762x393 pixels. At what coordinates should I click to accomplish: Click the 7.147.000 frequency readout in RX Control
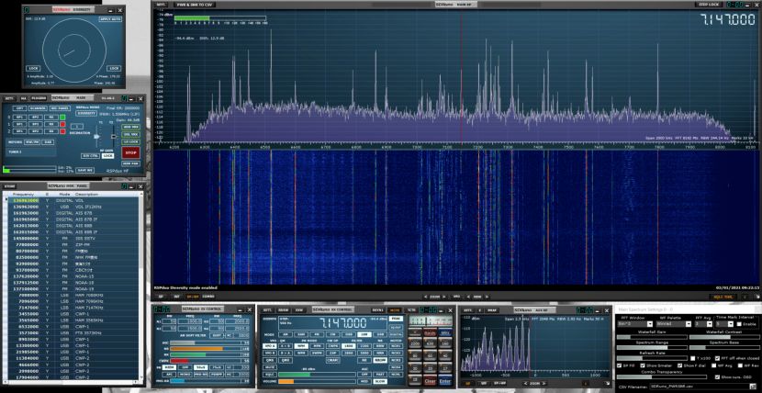click(344, 322)
